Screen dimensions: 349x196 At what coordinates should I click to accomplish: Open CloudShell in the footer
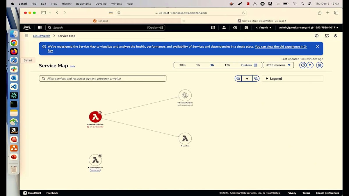(33, 193)
